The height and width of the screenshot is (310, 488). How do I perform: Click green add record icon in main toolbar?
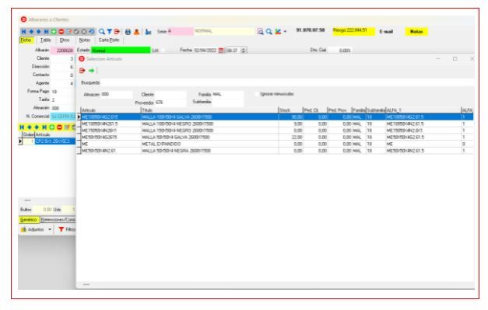click(x=54, y=32)
